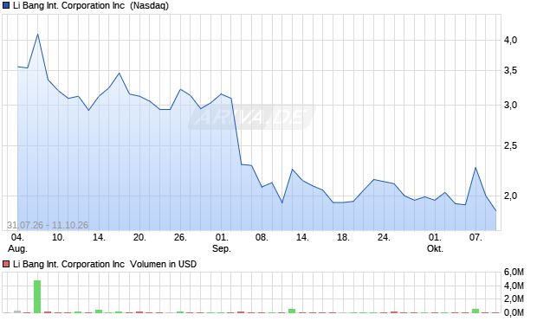Click the 4,0 price axis label
Image resolution: width=537 pixels, height=321 pixels.
pos(510,41)
